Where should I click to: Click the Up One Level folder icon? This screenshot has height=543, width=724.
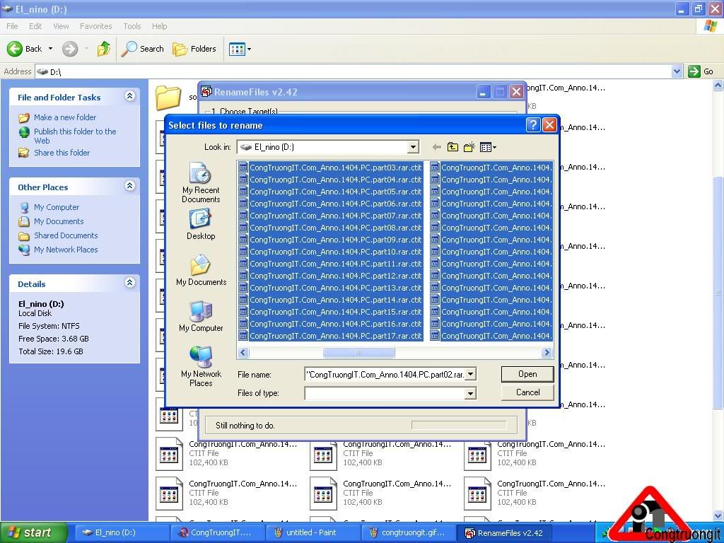click(x=452, y=147)
